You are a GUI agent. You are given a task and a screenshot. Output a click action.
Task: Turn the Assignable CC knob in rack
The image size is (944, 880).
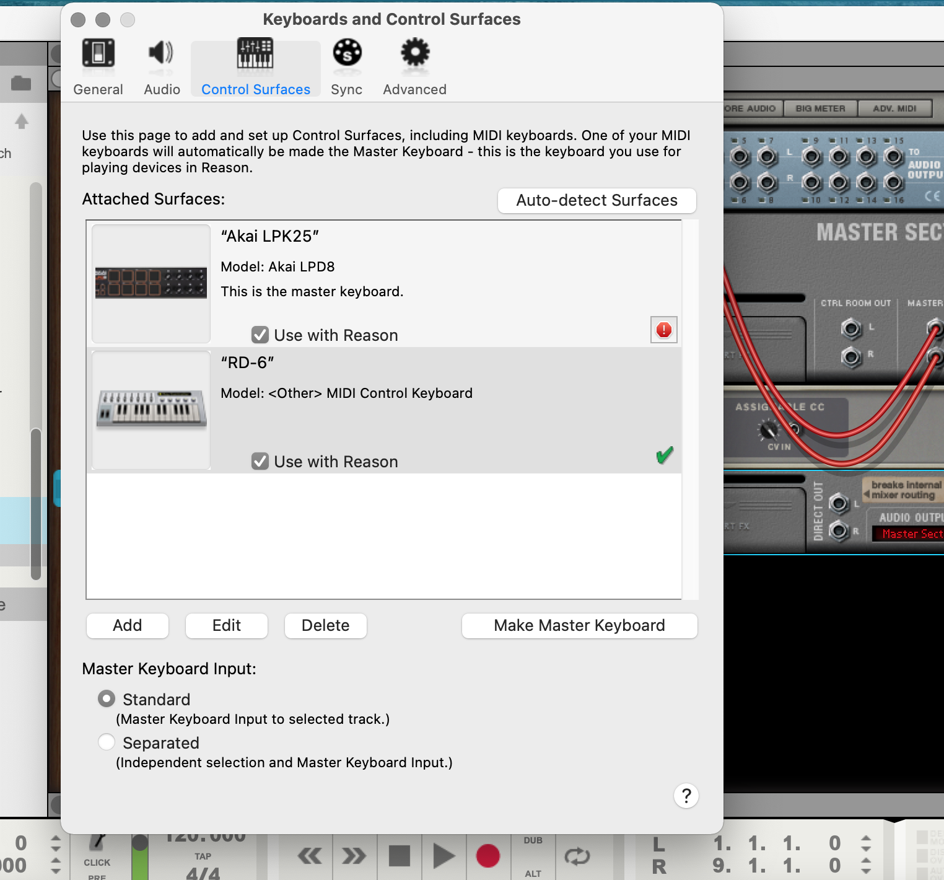coord(768,429)
